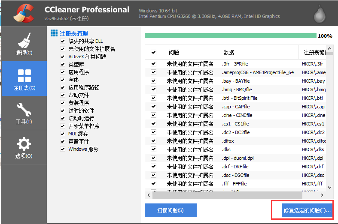Toggle MUI 缓存 checkbox
The width and height of the screenshot is (338, 224).
coord(63,134)
